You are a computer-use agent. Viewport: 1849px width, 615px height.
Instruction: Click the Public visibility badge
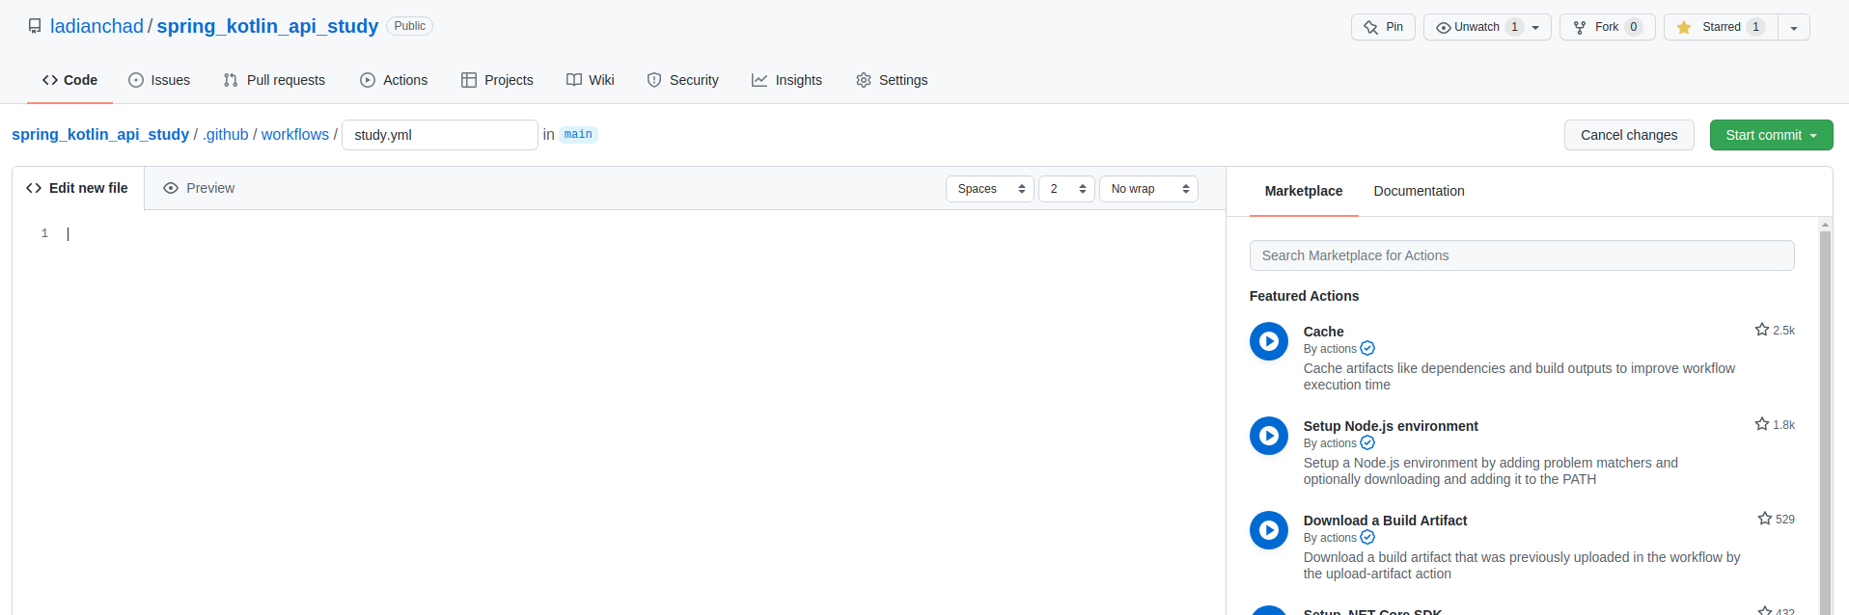pos(410,26)
